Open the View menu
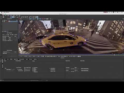This screenshot has height=93, width=124. pyautogui.click(x=11, y=15)
